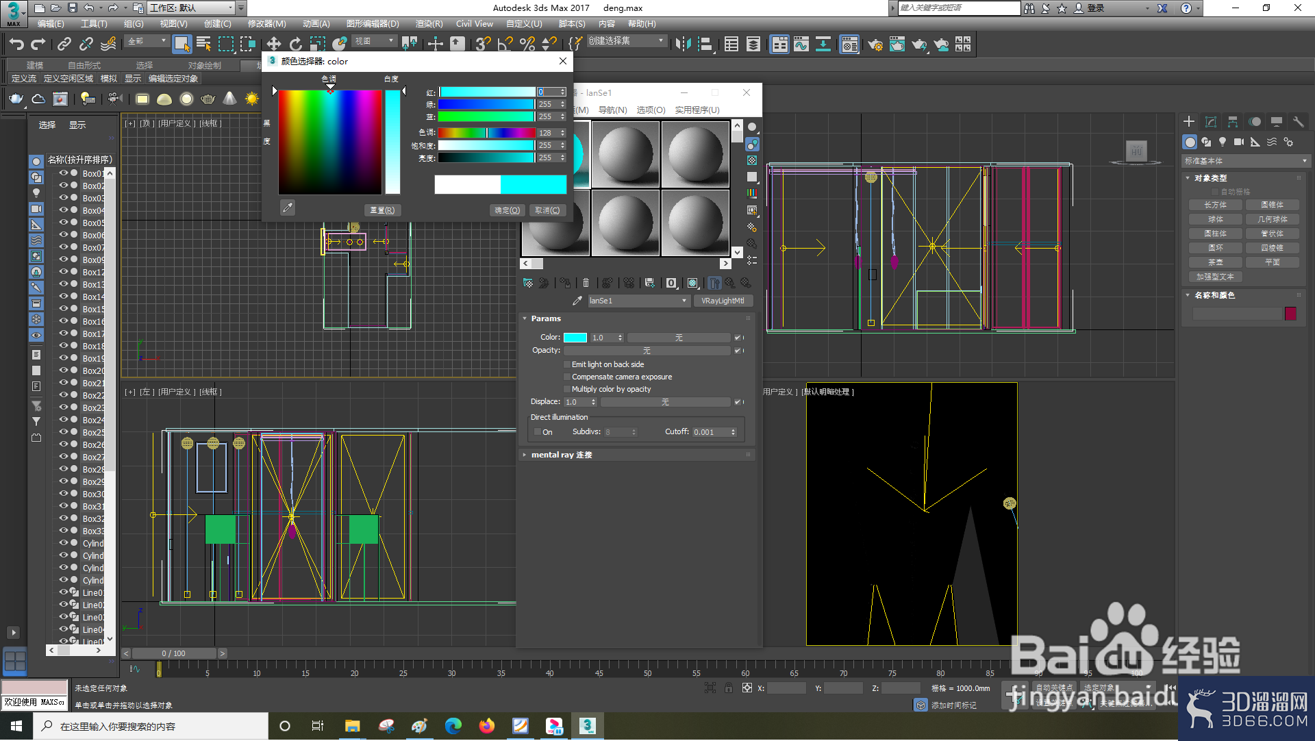
Task: Pick color with dialog eyedropper
Action: point(288,208)
